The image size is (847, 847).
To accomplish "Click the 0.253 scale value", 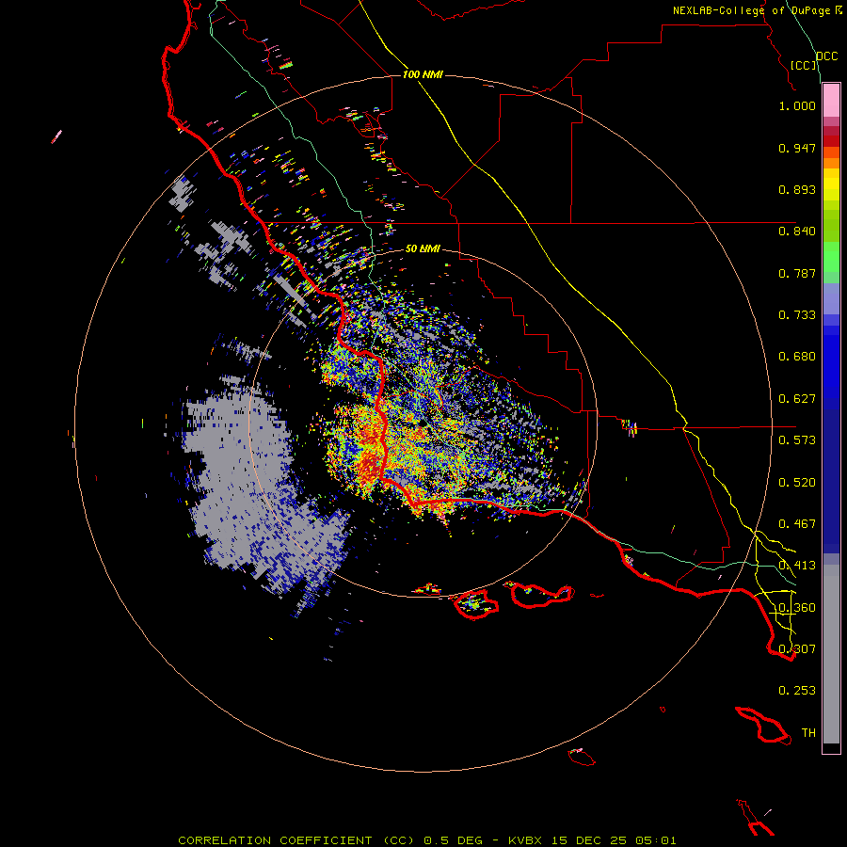I will [x=797, y=691].
